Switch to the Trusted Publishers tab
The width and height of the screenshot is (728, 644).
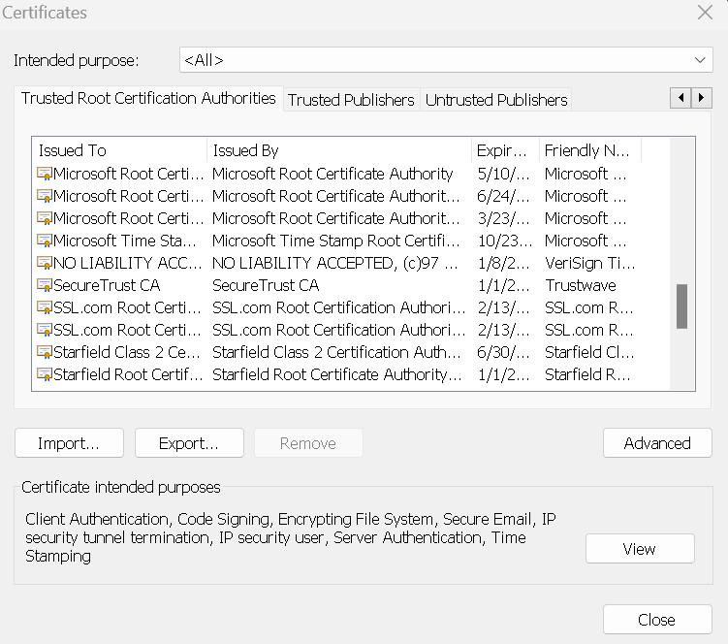point(351,100)
